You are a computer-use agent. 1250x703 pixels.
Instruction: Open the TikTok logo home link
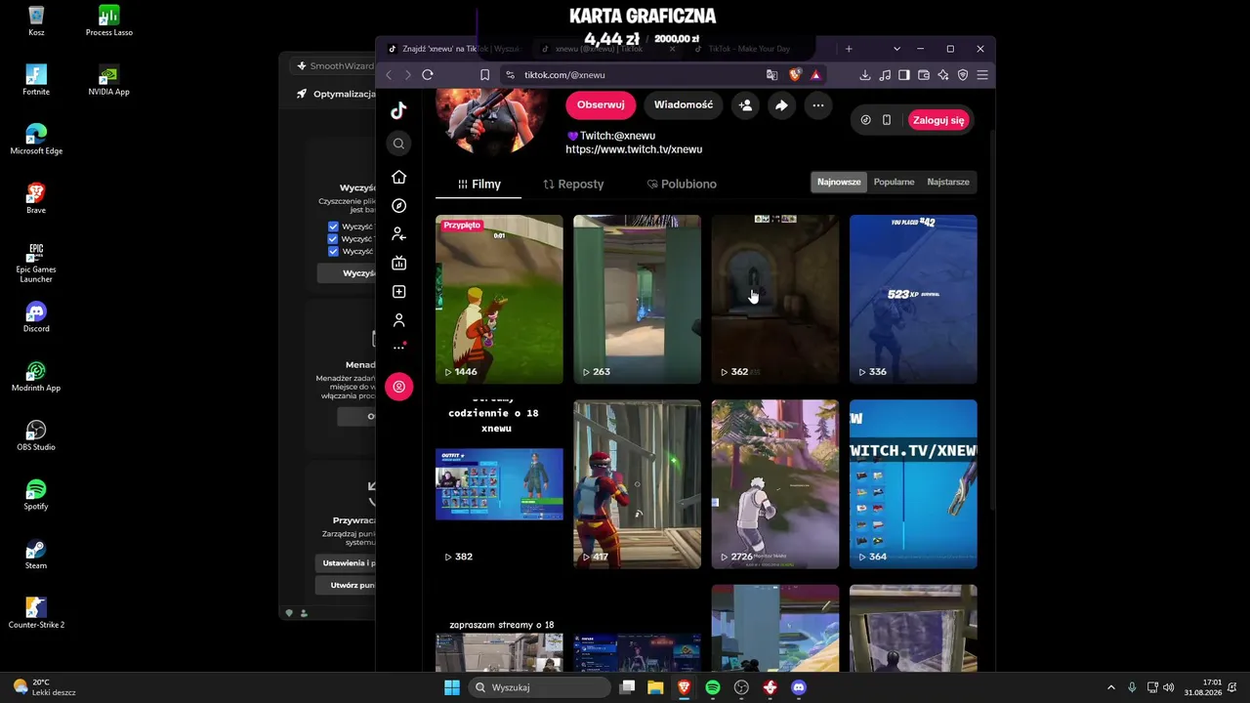coord(398,110)
